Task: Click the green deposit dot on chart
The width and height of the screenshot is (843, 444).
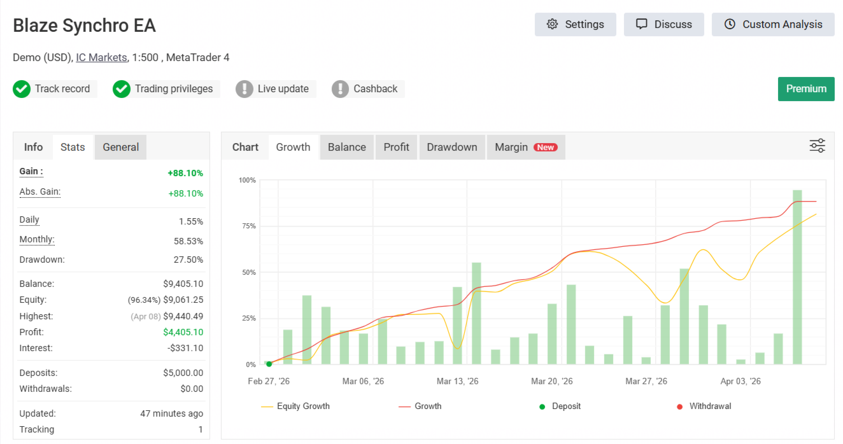Action: point(269,364)
